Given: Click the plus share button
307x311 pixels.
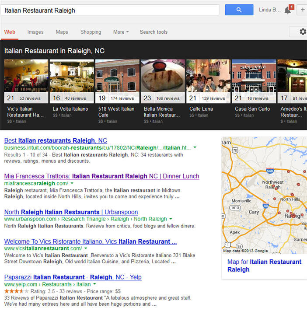Looking at the screenshot, I should [x=302, y=10].
